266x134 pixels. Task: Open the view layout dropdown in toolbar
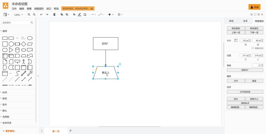6,15
